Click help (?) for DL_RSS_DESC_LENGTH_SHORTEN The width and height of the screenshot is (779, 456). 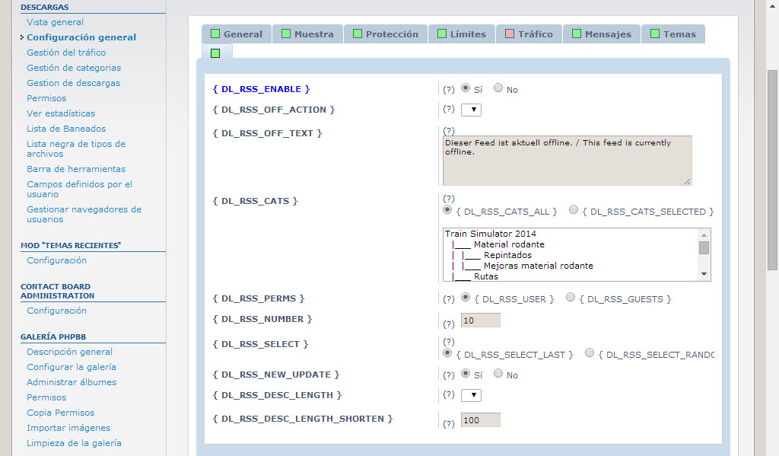(448, 424)
